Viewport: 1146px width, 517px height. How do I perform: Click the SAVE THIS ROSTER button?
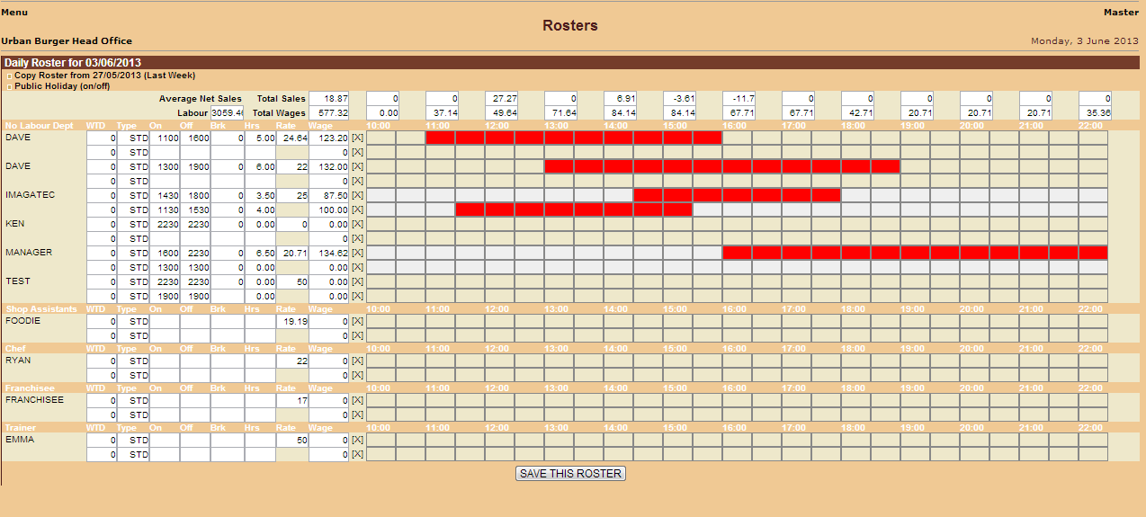(x=570, y=474)
